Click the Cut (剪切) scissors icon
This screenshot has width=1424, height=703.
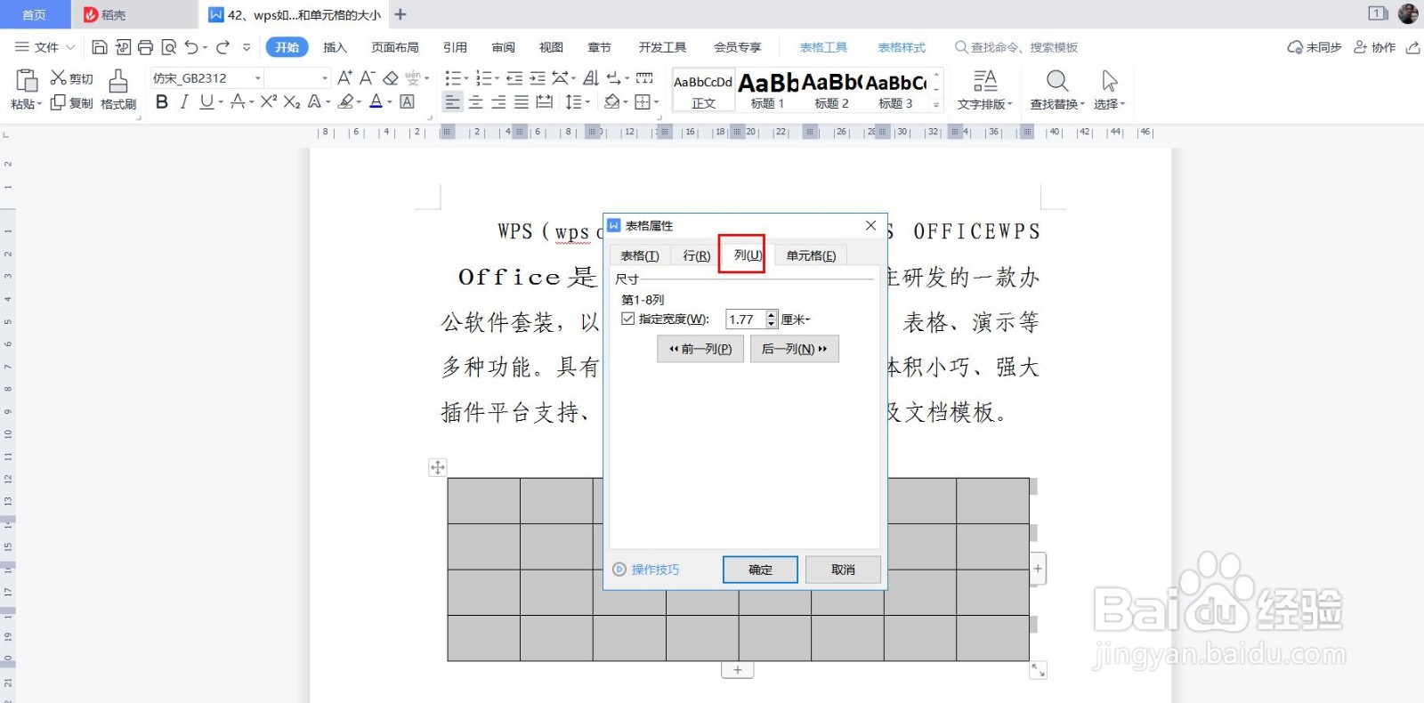[58, 78]
